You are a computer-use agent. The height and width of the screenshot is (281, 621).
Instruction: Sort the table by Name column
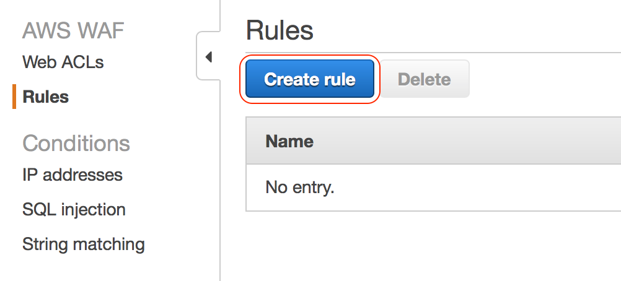(289, 141)
